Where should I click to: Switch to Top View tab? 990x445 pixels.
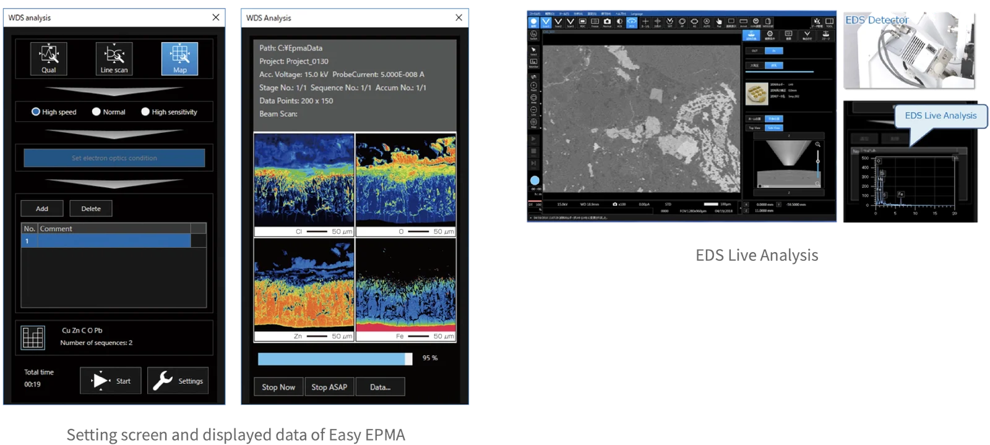(754, 128)
